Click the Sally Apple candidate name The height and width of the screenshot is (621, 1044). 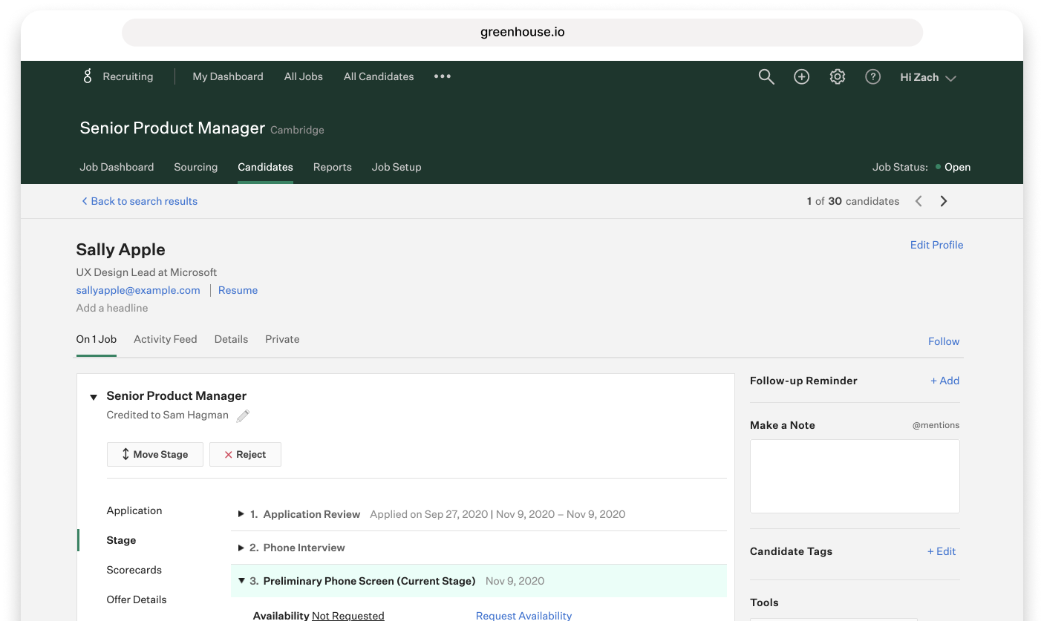(120, 249)
